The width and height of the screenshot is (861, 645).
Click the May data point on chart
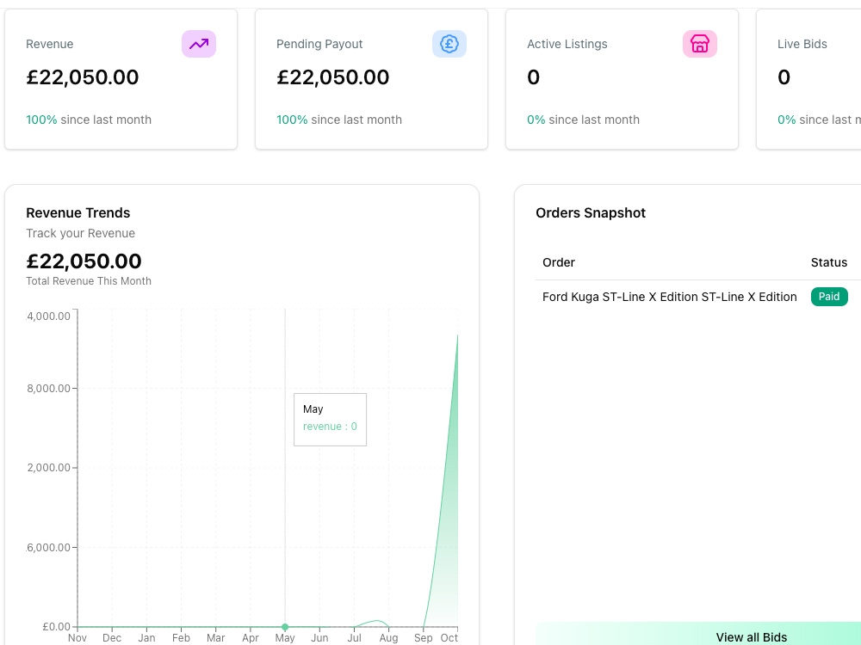click(285, 626)
